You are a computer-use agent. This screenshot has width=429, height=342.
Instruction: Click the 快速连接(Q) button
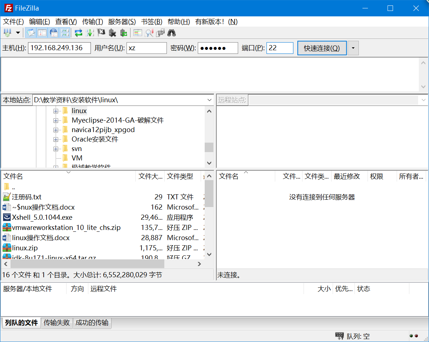(322, 48)
